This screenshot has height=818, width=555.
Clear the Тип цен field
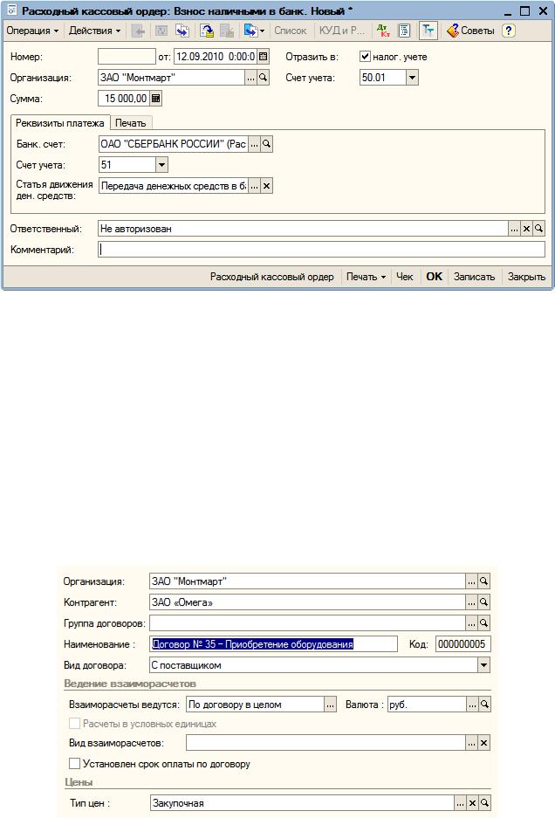pos(472,803)
